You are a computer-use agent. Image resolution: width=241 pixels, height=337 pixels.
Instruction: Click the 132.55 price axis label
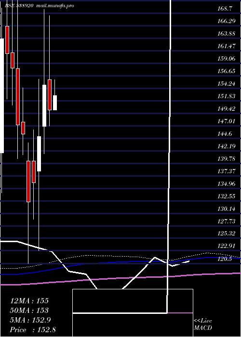coord(227,196)
